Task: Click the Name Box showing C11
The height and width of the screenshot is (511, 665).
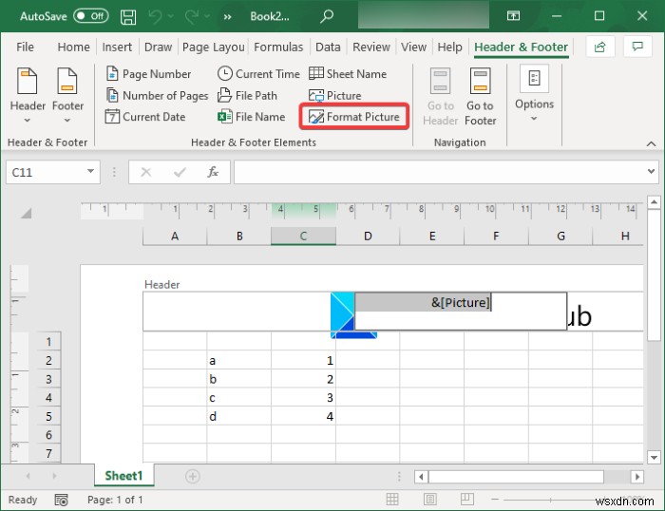Action: [x=45, y=172]
